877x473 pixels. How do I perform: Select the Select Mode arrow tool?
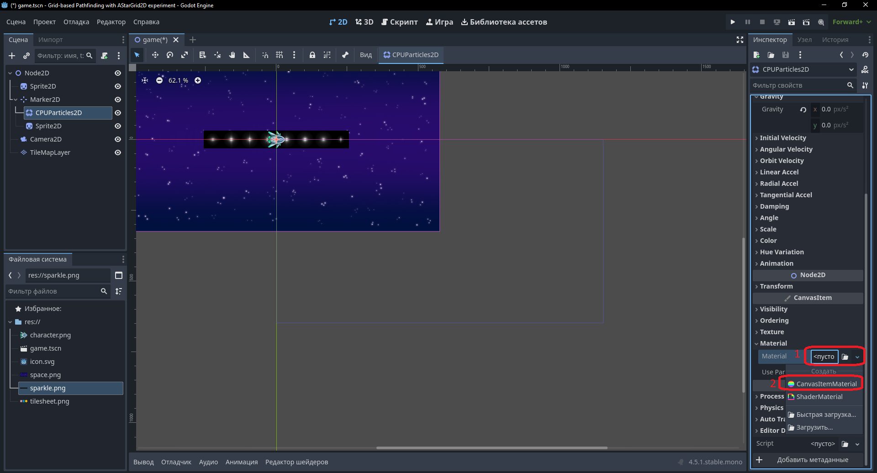[137, 55]
